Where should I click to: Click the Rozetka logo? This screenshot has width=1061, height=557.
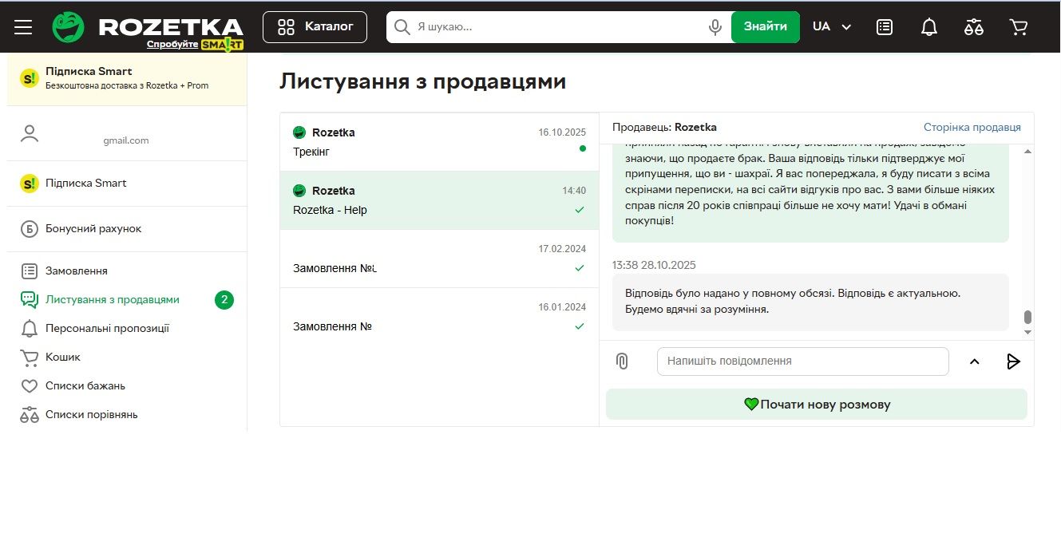[148, 27]
